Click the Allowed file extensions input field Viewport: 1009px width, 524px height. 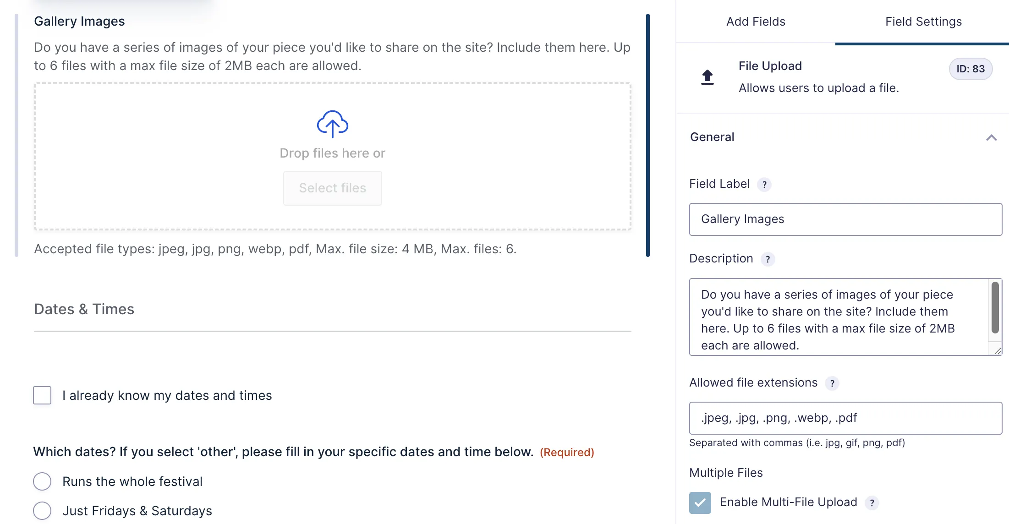pos(845,418)
